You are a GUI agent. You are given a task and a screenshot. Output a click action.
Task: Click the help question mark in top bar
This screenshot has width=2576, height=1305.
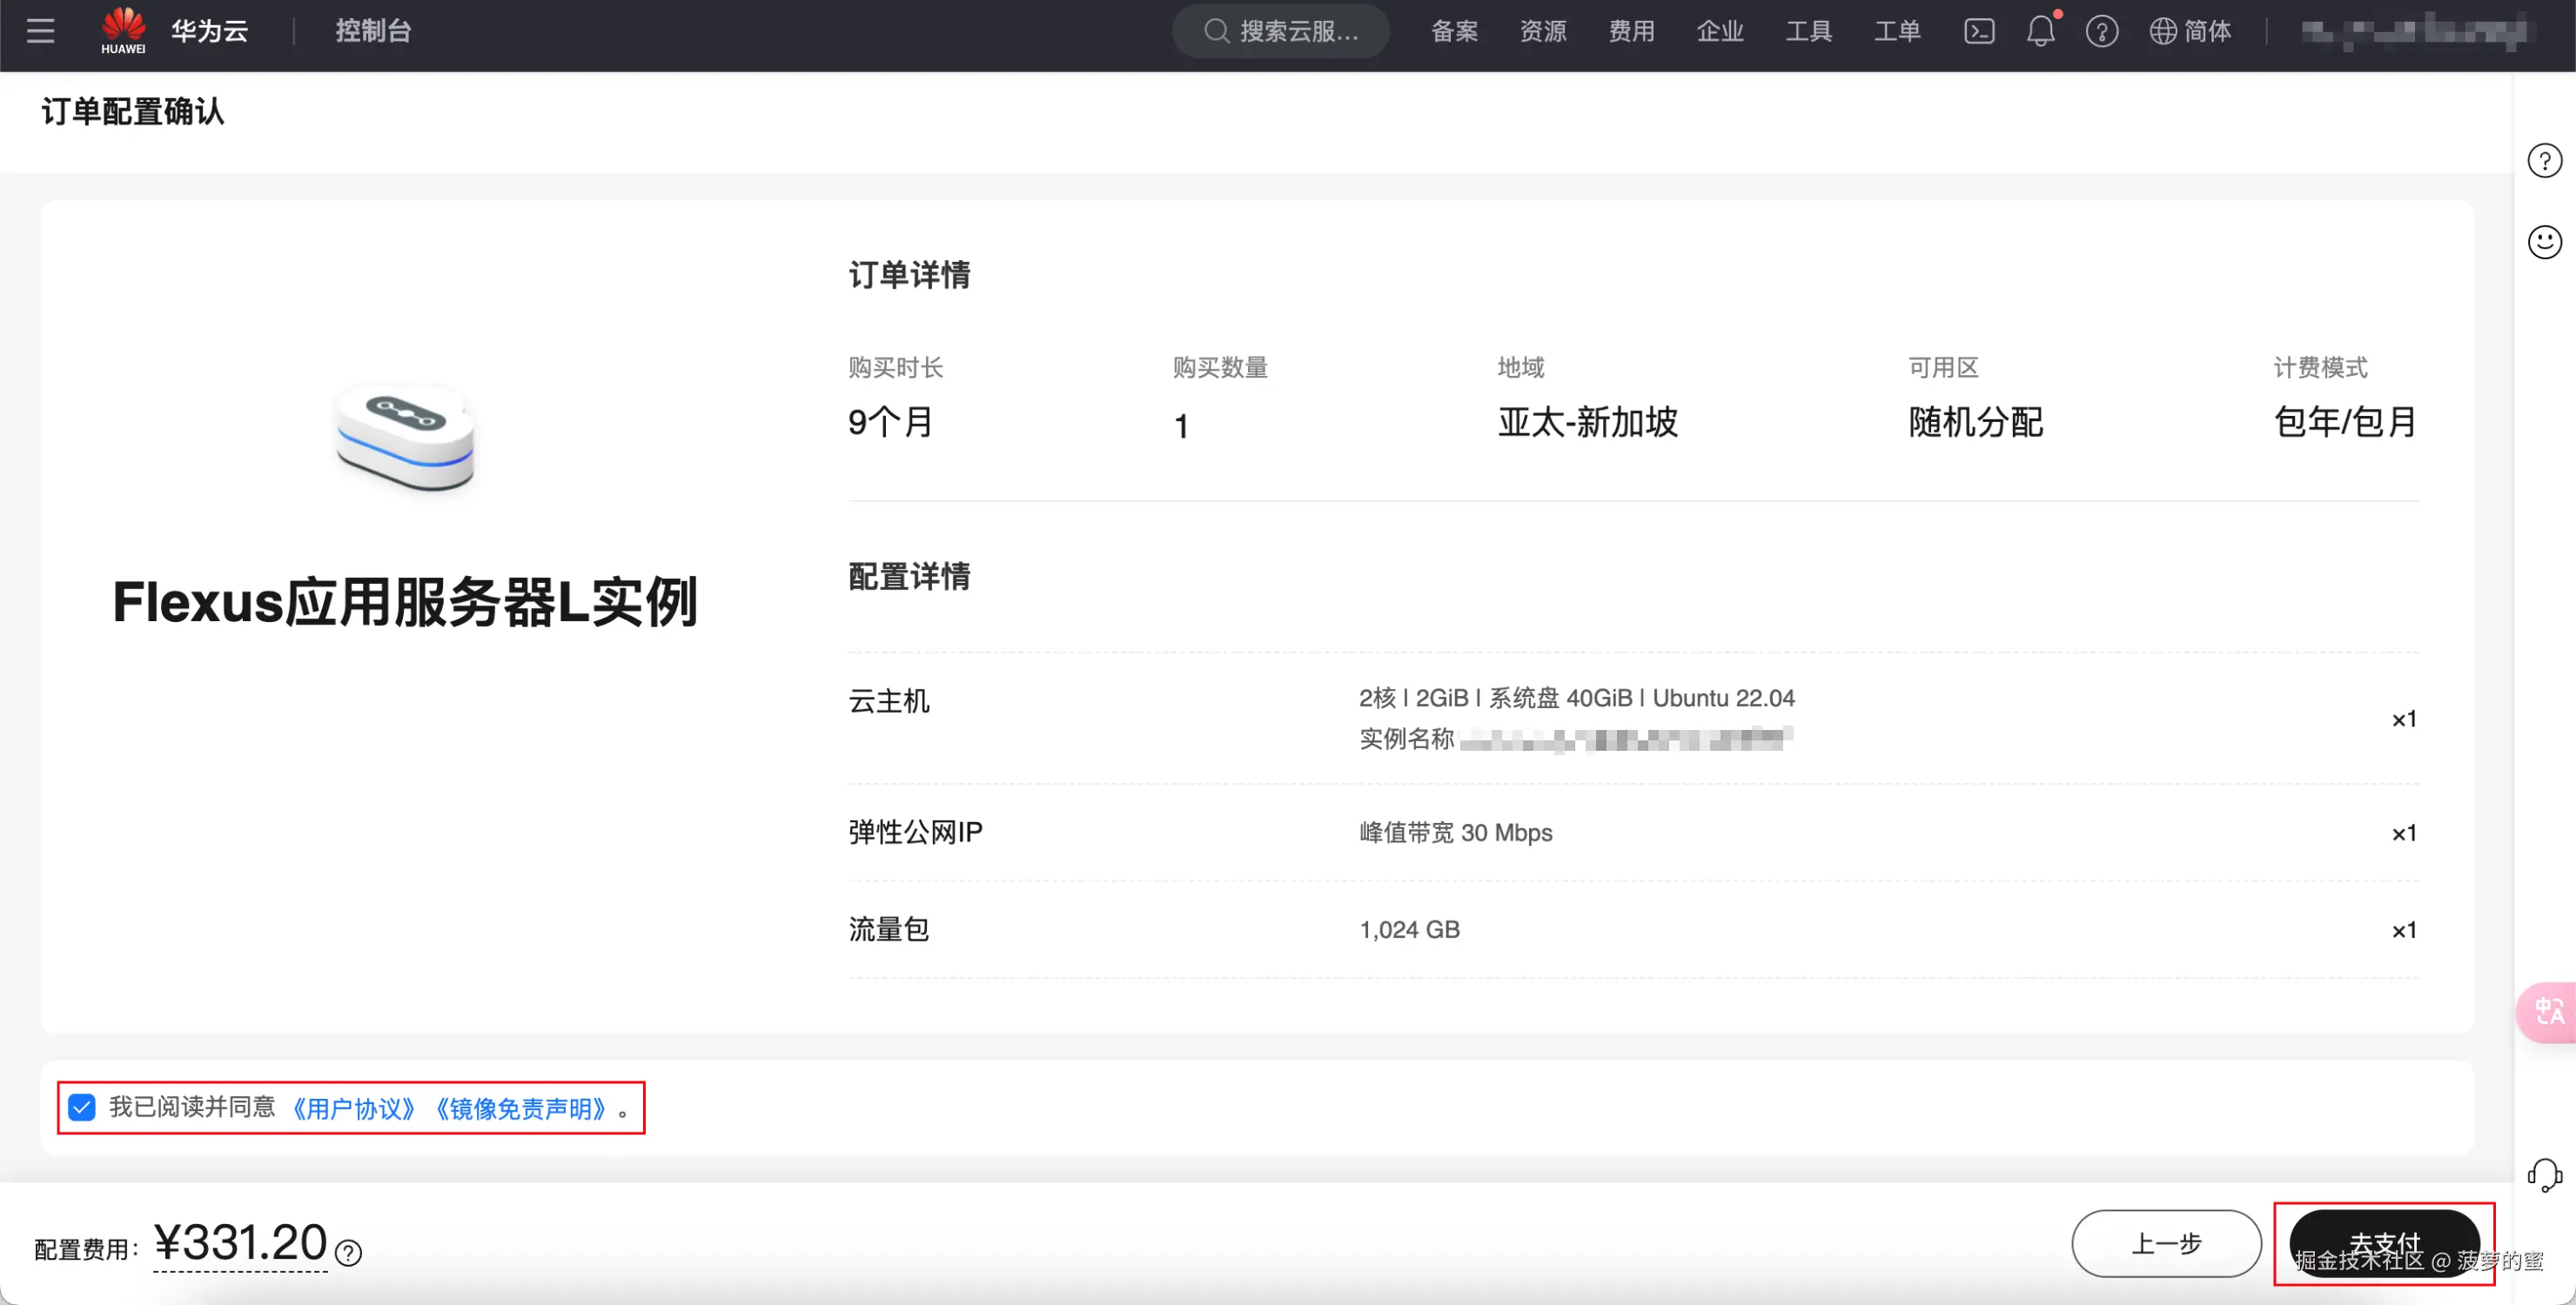(x=2102, y=31)
